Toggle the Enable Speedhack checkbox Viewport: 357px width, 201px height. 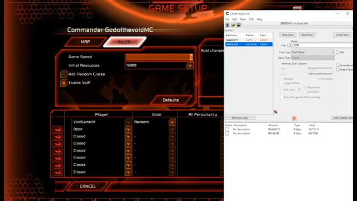point(337,69)
